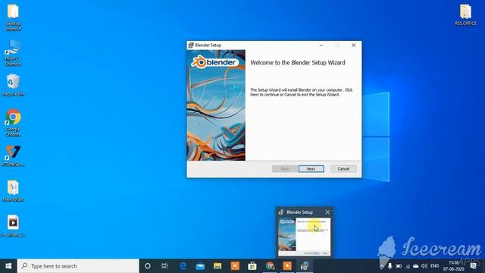The height and width of the screenshot is (273, 485).
Task: Select the Google Chrome desktop shortcut
Action: (13, 123)
